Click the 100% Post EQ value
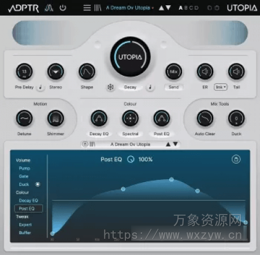 [146, 160]
